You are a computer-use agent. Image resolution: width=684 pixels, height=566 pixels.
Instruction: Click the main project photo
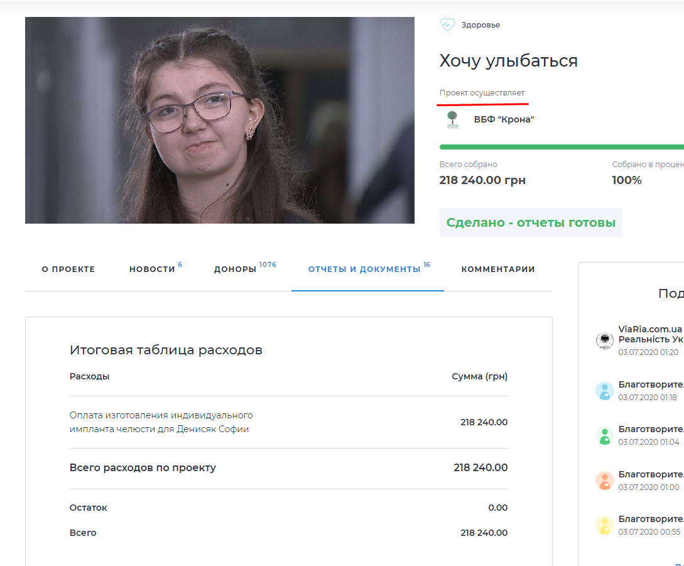tap(220, 120)
